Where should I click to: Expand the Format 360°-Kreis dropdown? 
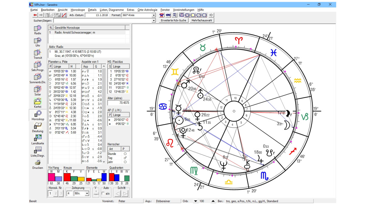tap(154, 15)
